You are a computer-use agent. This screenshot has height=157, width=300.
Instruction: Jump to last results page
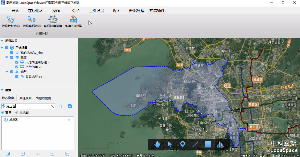[x=67, y=154]
